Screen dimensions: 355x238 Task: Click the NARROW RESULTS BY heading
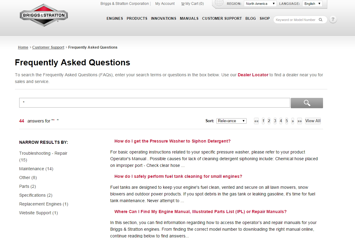44,142
